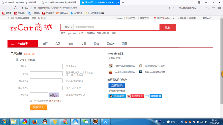Viewport: 223px width, 125px height.
Task: Click the Windows Start button
Action: click(x=4, y=122)
